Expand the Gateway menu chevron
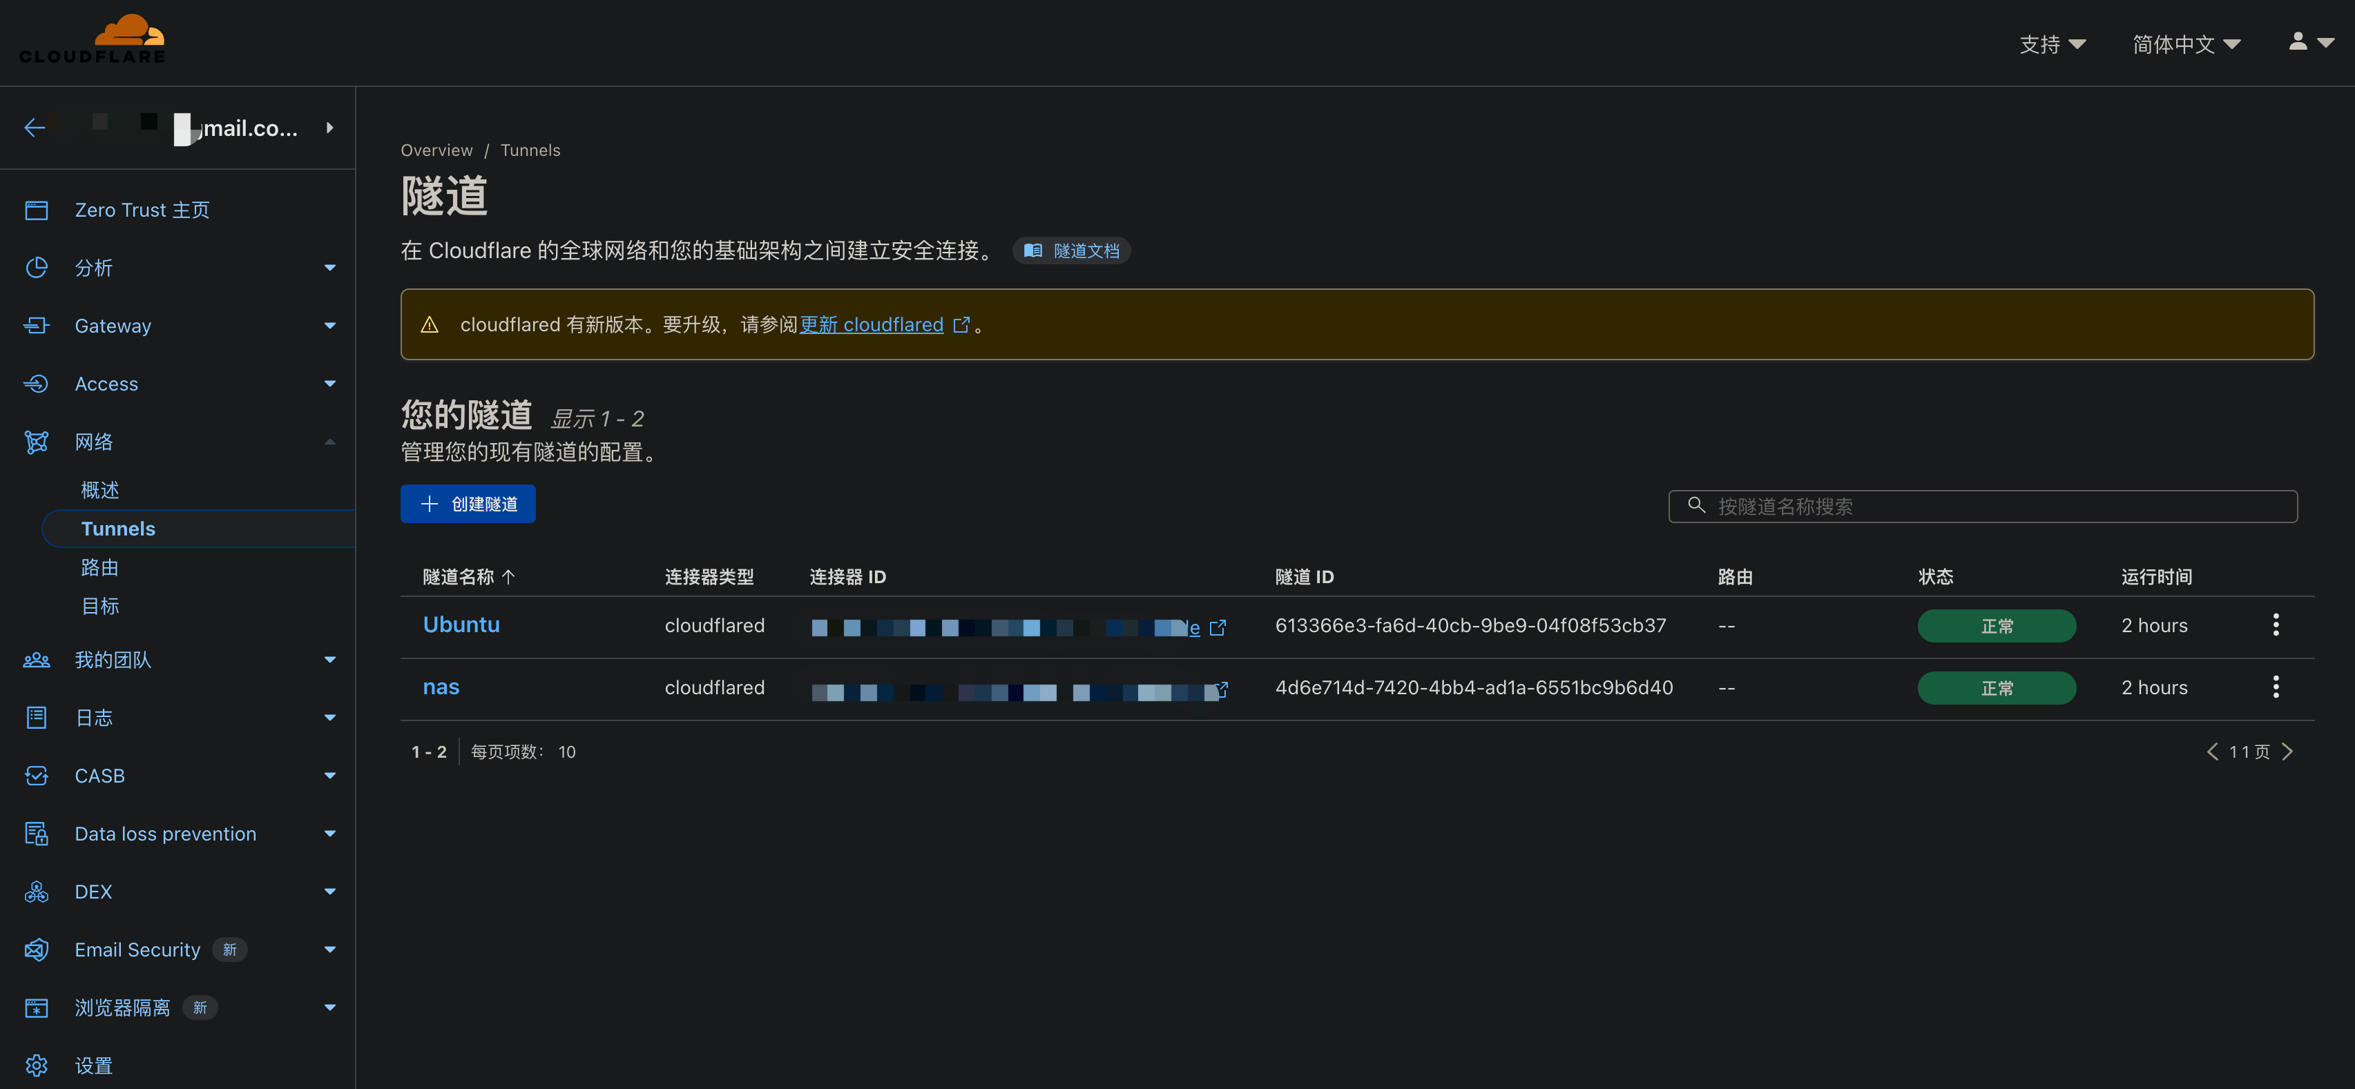 330,325
